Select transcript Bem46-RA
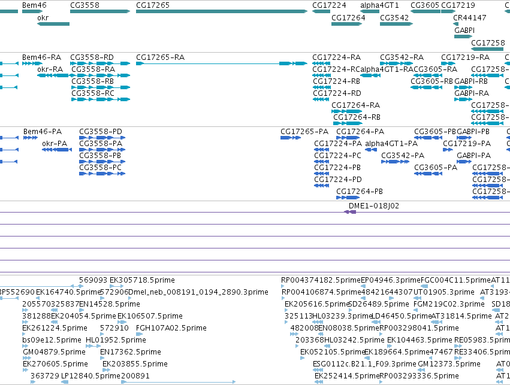The height and width of the screenshot is (385, 510). (41, 57)
